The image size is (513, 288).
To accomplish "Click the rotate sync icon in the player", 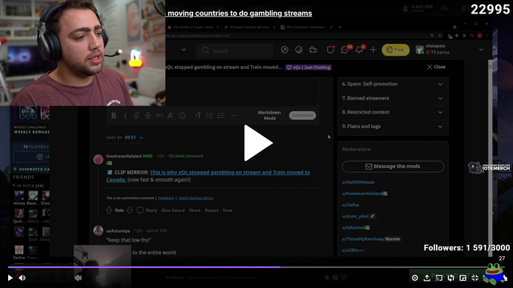I will pyautogui.click(x=450, y=278).
